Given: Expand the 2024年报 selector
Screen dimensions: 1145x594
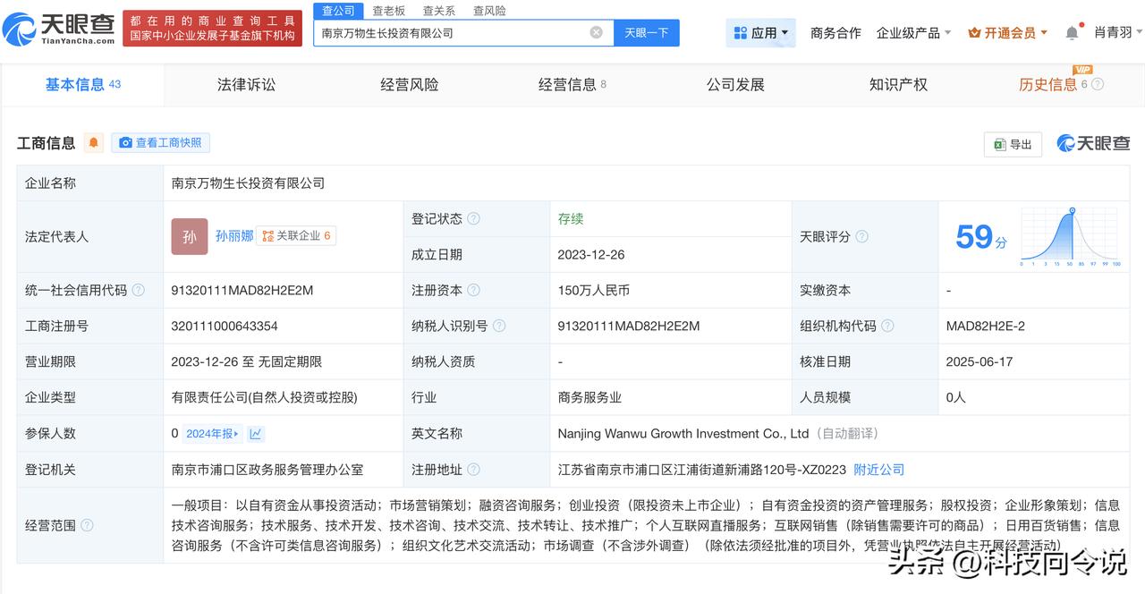Looking at the screenshot, I should (213, 434).
